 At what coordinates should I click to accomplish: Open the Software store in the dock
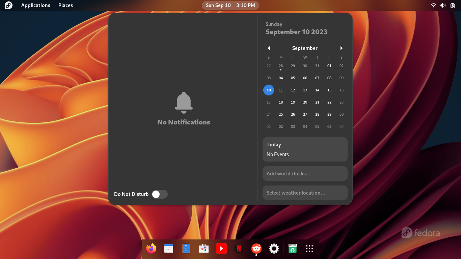(x=204, y=249)
